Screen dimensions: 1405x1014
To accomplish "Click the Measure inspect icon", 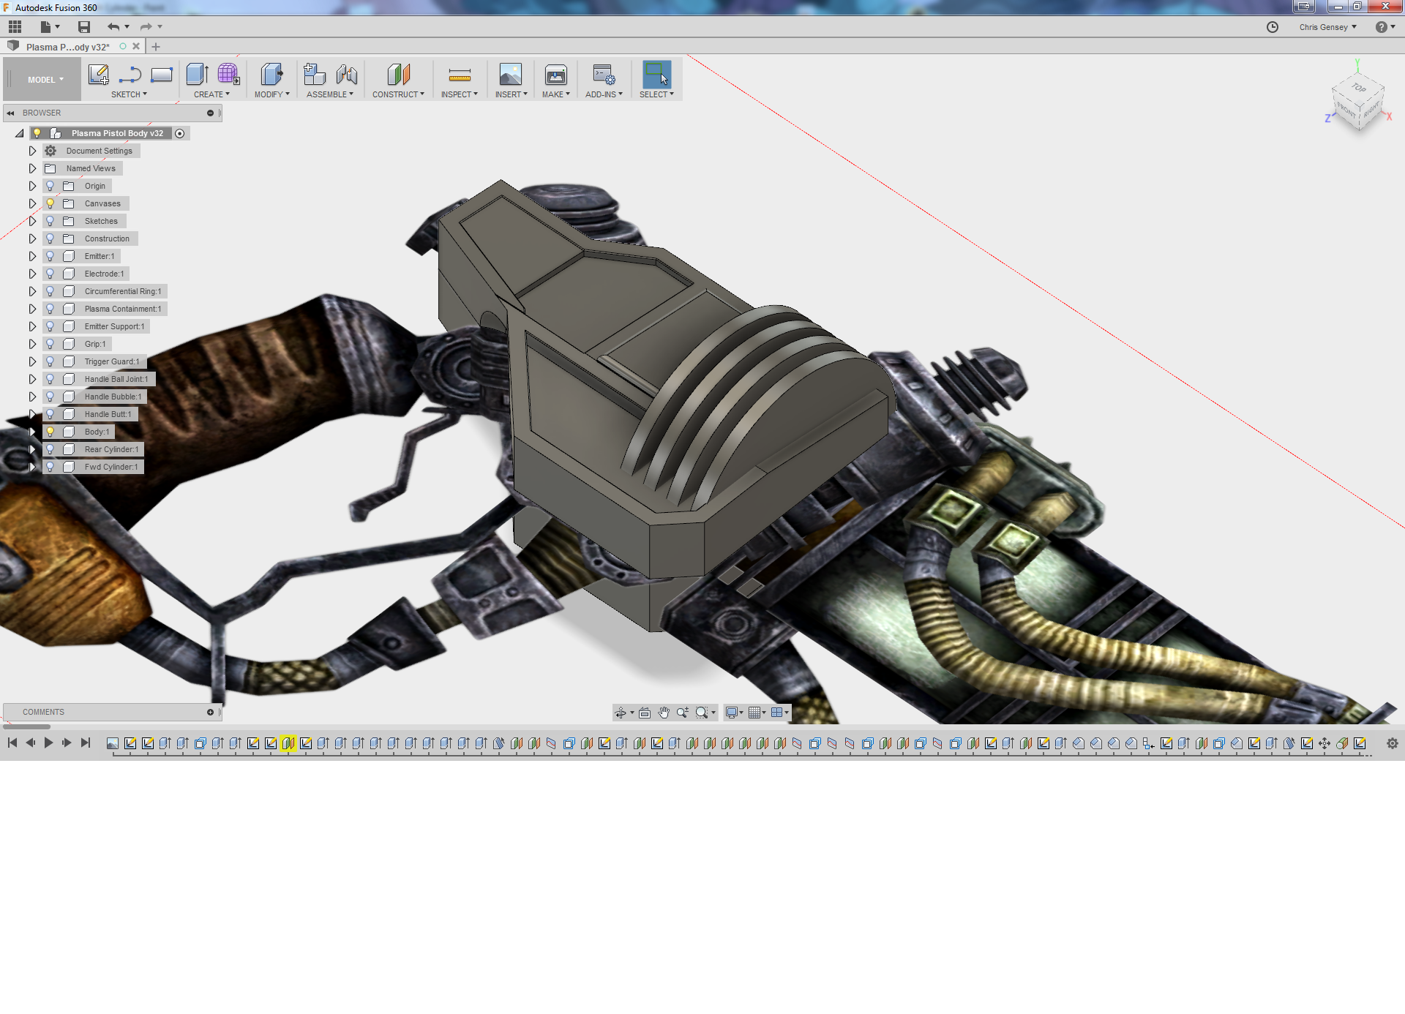I will click(x=460, y=75).
